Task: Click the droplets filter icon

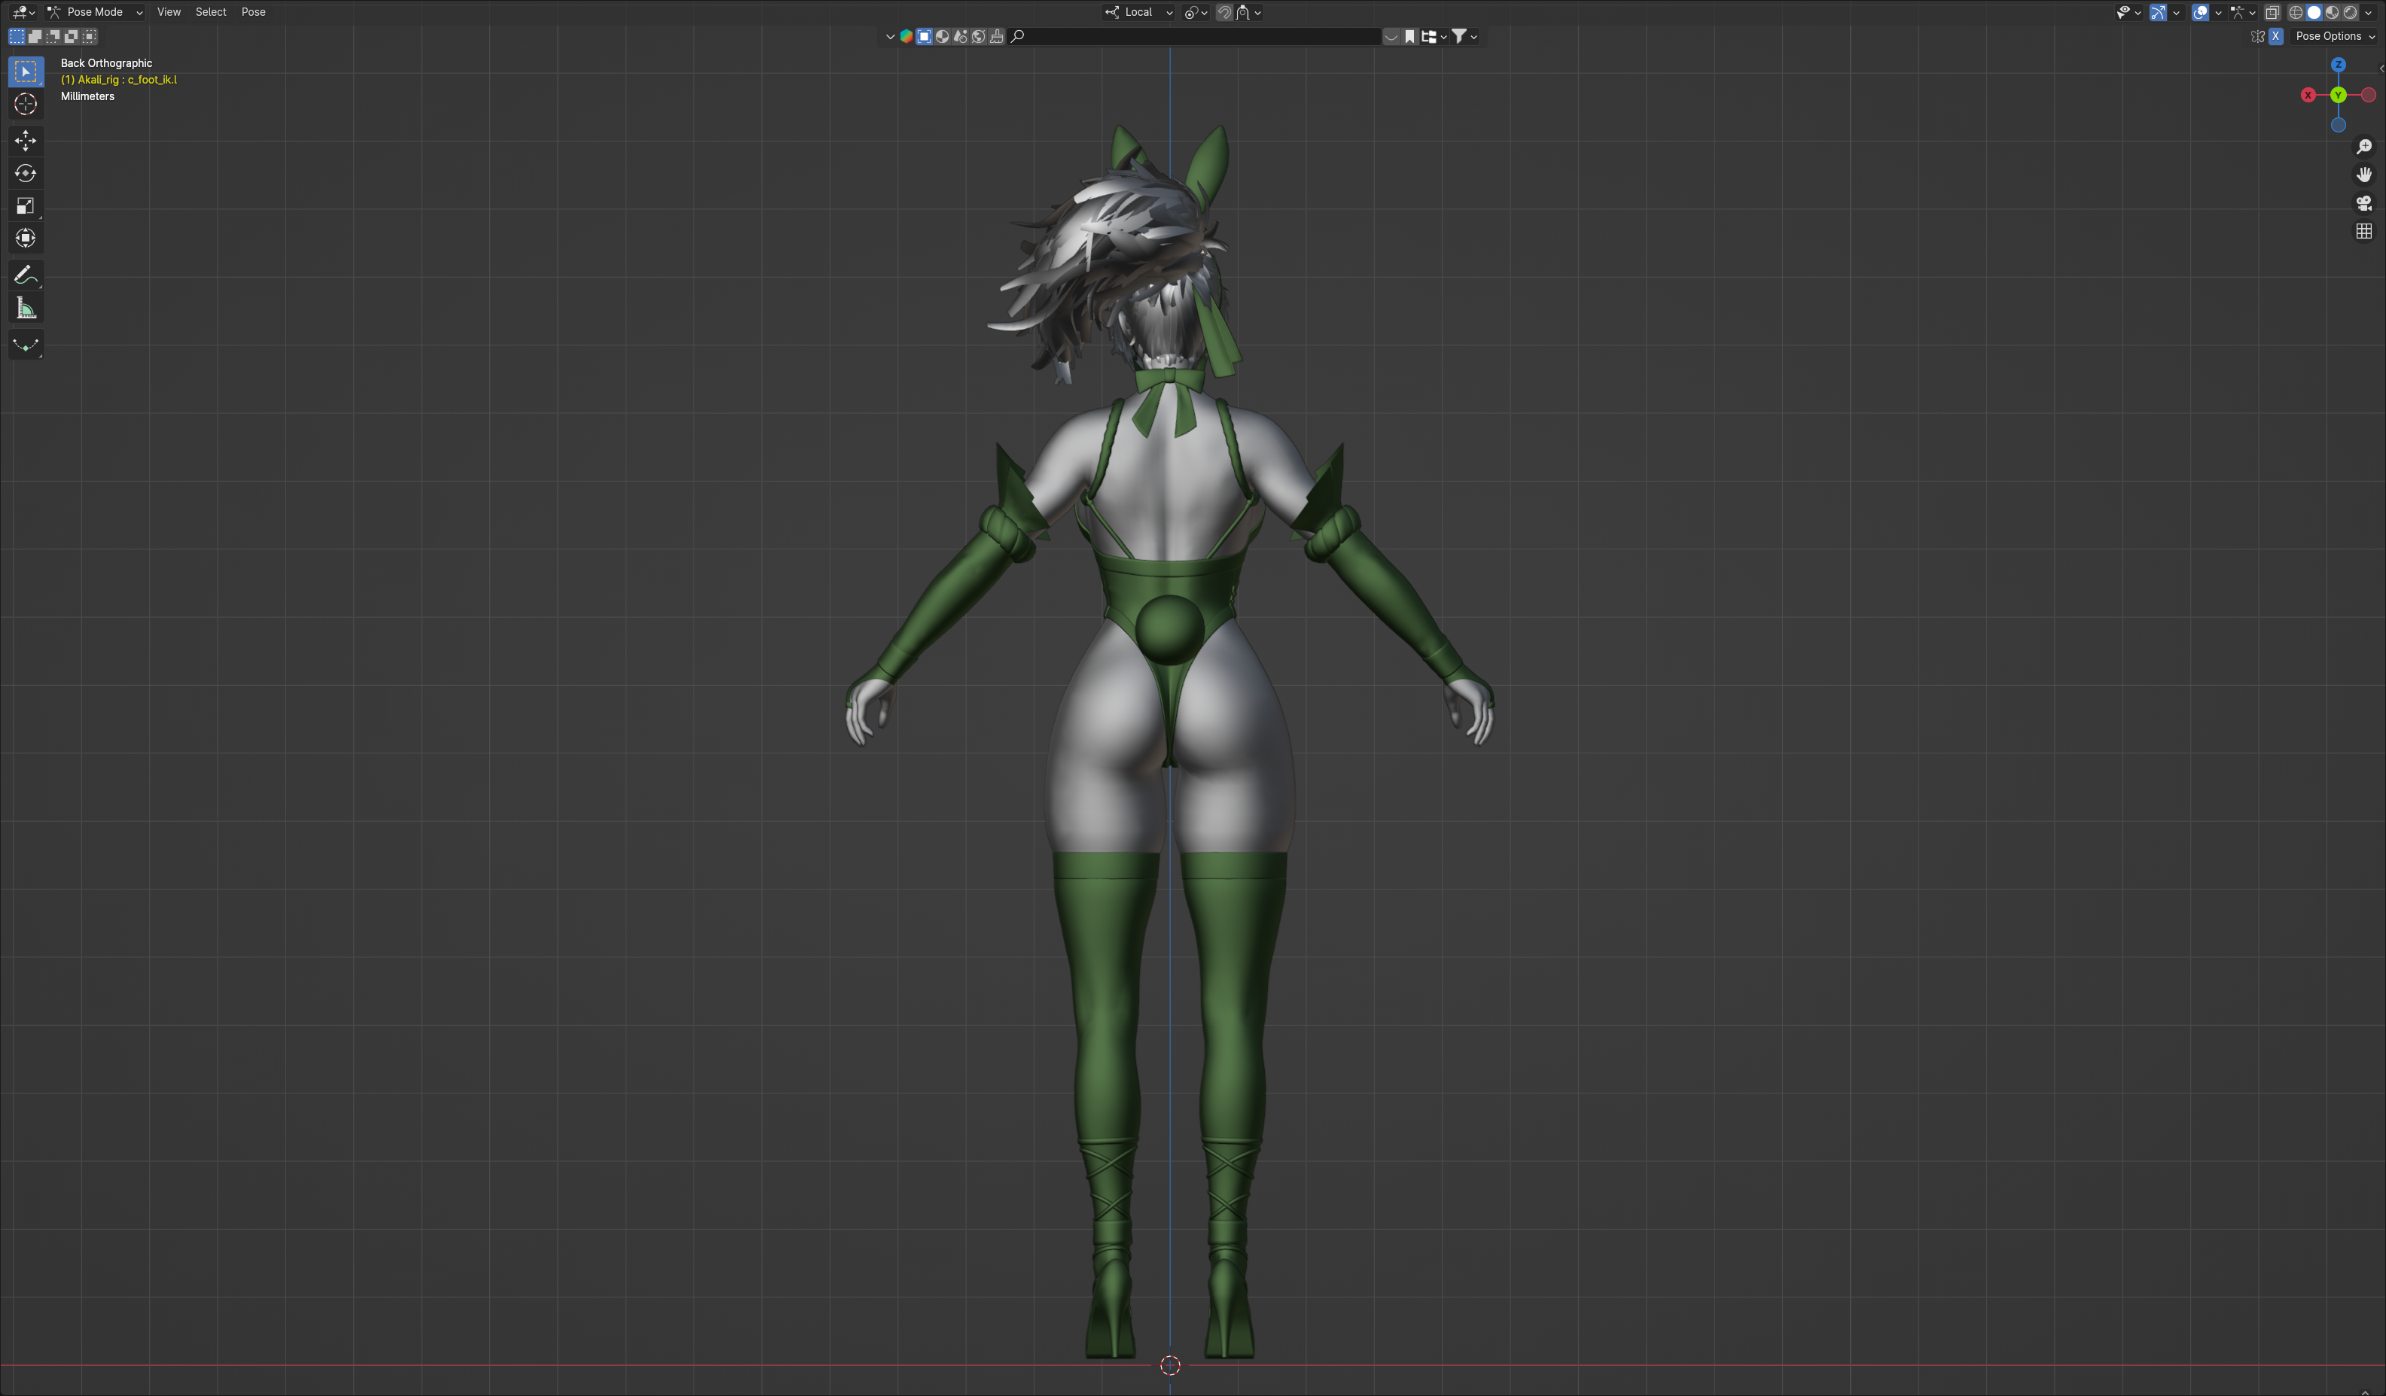Action: (960, 37)
